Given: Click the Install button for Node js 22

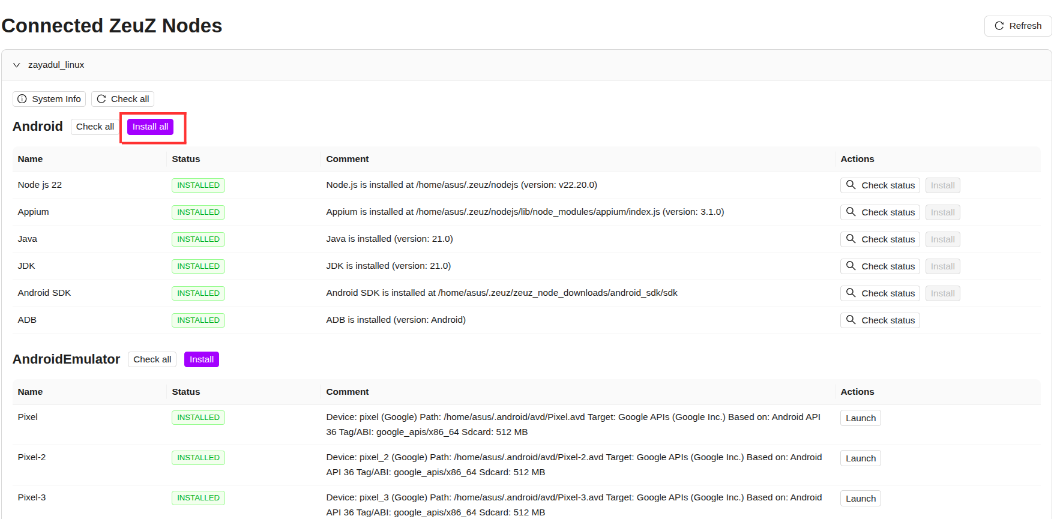Looking at the screenshot, I should [x=942, y=185].
